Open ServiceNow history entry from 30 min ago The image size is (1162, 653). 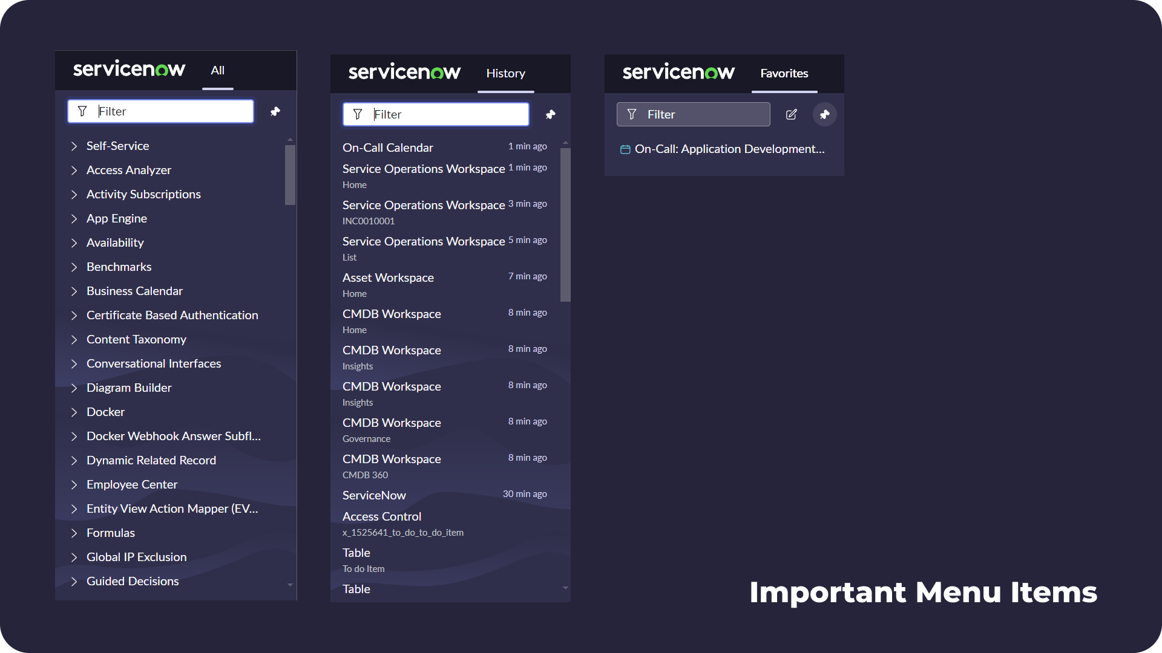445,495
